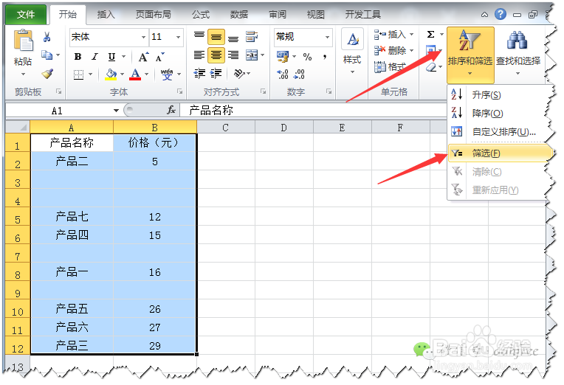The width and height of the screenshot is (564, 385).
Task: Toggle middle vertical alignment
Action: [216, 37]
